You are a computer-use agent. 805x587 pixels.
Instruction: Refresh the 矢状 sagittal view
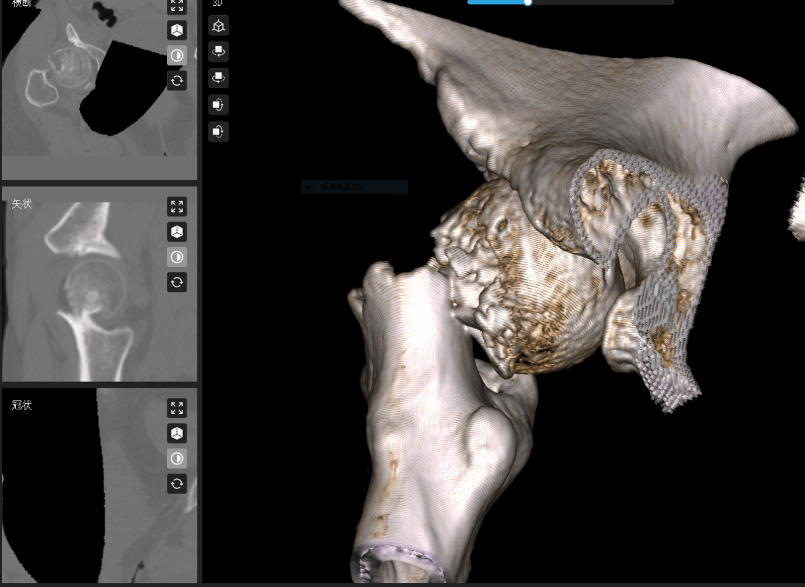click(x=177, y=282)
